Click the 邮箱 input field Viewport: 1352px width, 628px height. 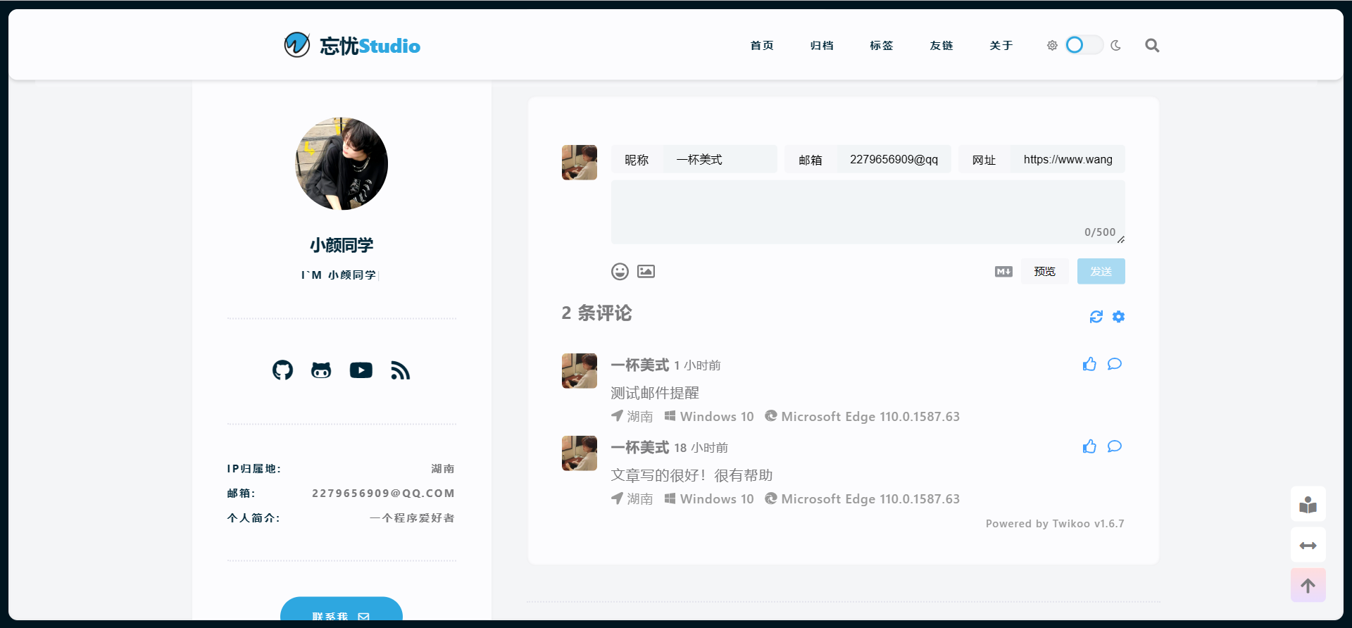(x=894, y=159)
